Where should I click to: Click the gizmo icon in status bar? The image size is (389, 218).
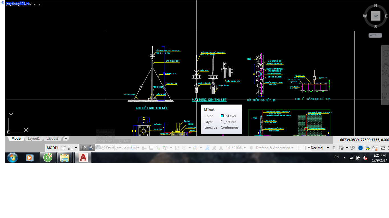coord(195,148)
